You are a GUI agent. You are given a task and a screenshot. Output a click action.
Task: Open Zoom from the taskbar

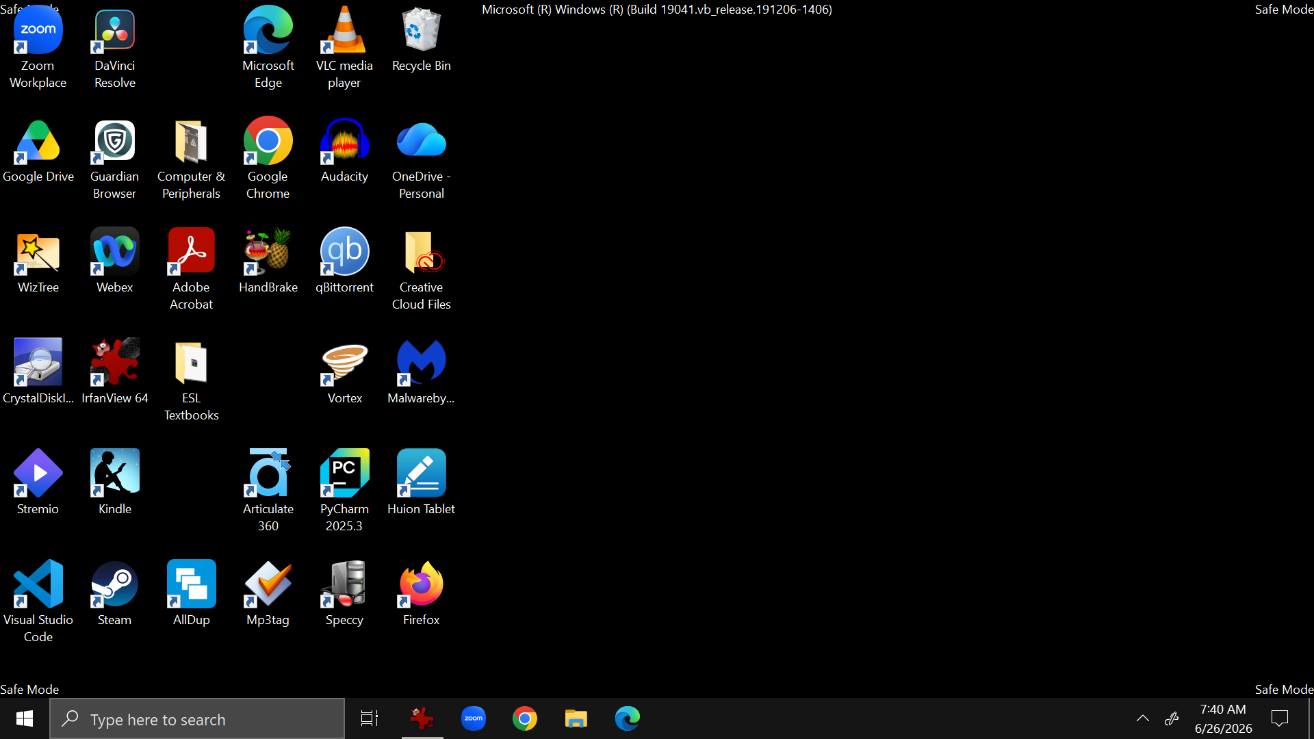[x=474, y=718]
